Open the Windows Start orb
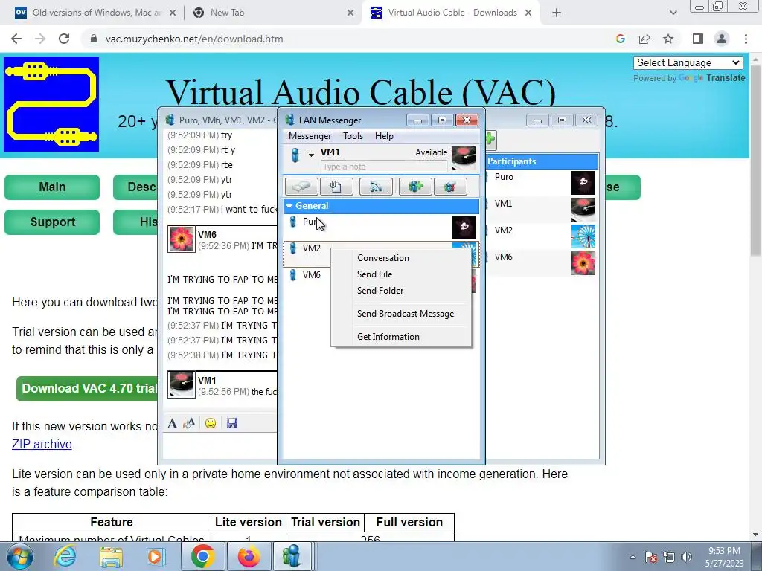This screenshot has width=762, height=571. [19, 556]
